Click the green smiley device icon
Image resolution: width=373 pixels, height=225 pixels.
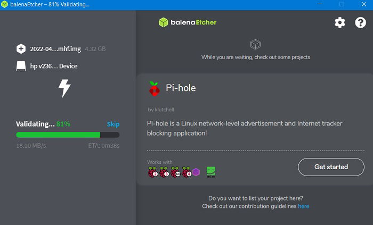[x=211, y=172]
